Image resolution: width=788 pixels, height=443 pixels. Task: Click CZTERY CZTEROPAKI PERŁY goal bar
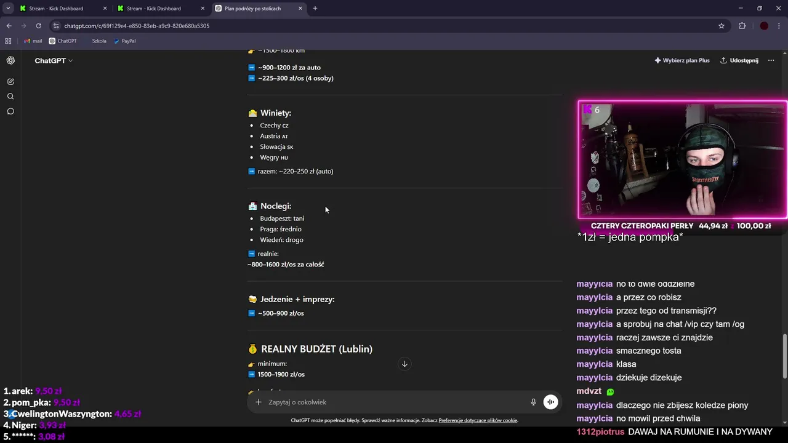pos(682,226)
